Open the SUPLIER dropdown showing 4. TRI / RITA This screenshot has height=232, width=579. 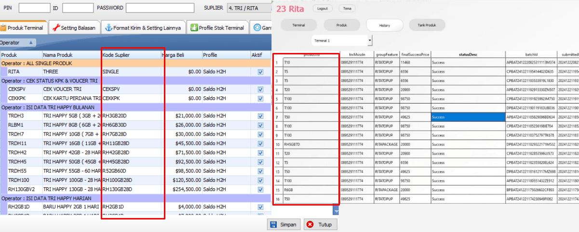(x=250, y=8)
